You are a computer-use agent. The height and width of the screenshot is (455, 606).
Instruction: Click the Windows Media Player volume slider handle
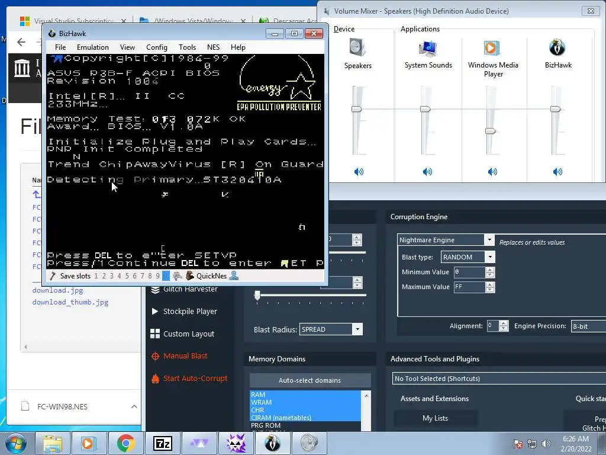click(x=490, y=131)
